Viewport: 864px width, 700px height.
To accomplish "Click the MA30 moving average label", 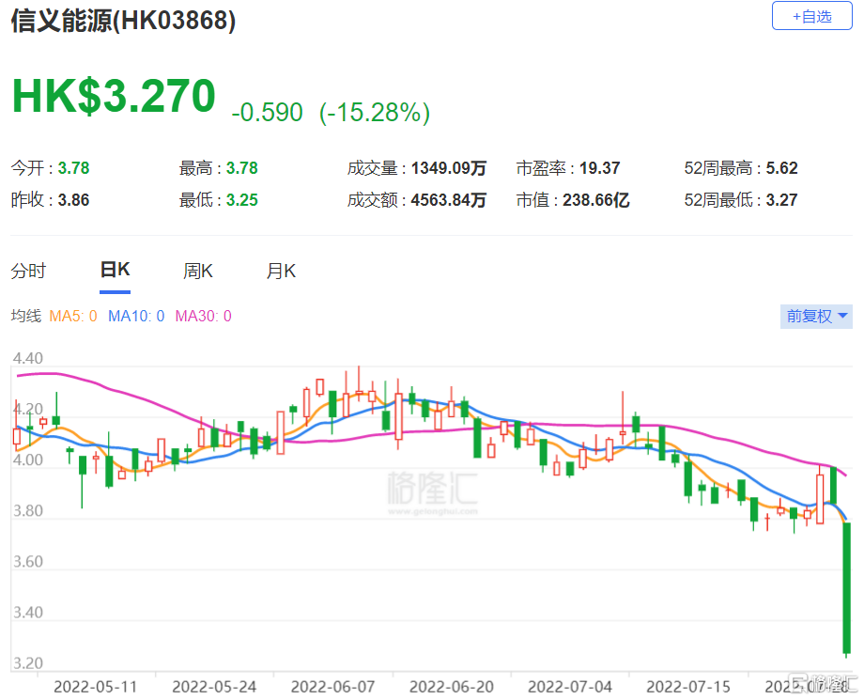I will pos(204,316).
